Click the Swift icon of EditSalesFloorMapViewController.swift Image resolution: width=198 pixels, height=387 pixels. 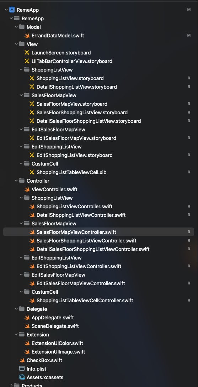[32, 283]
